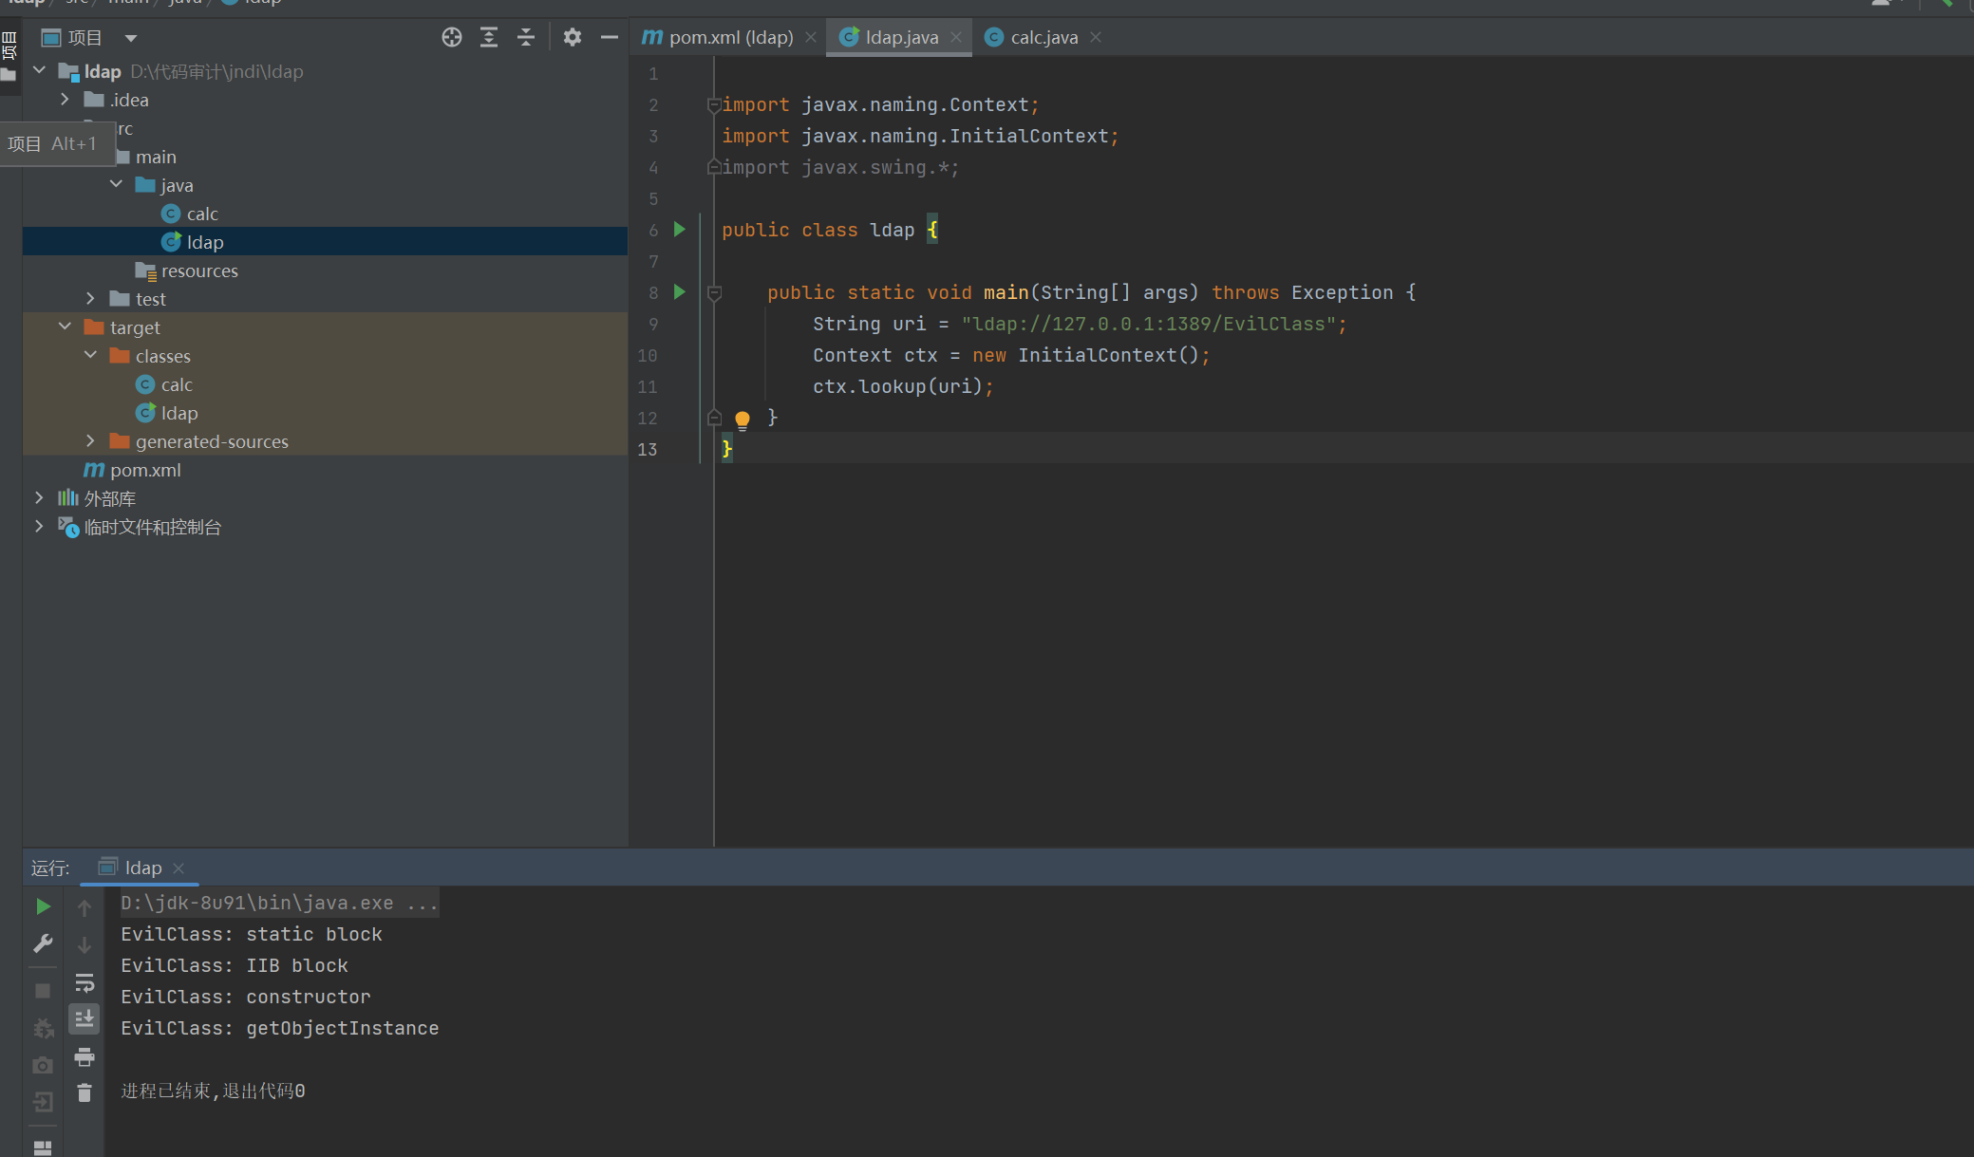The width and height of the screenshot is (1974, 1157).
Task: Expand the generated-sources folder
Action: tap(90, 440)
